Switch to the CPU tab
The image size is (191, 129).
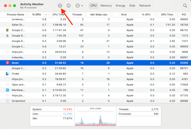pos(93,6)
